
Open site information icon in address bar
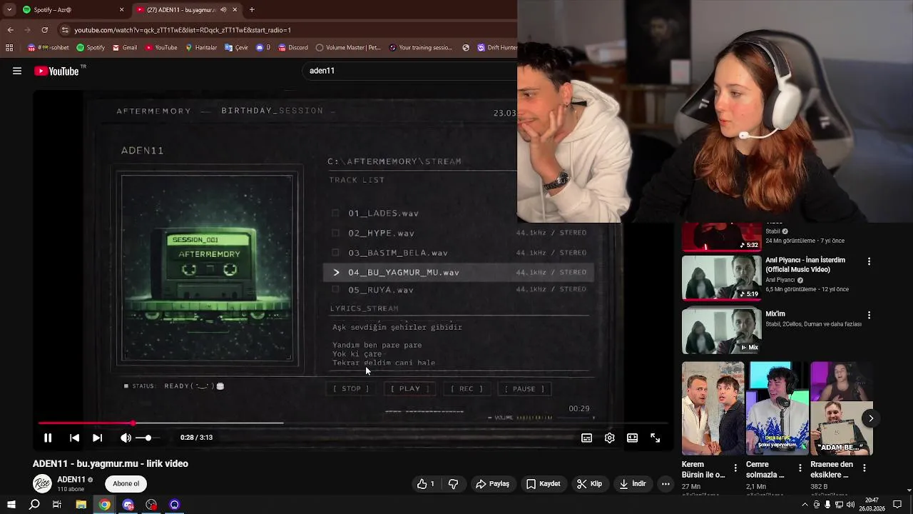66,30
